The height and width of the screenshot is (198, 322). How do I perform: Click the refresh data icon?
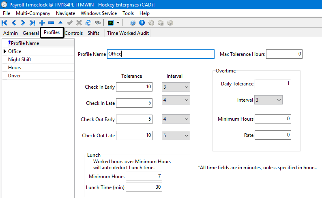pyautogui.click(x=88, y=23)
